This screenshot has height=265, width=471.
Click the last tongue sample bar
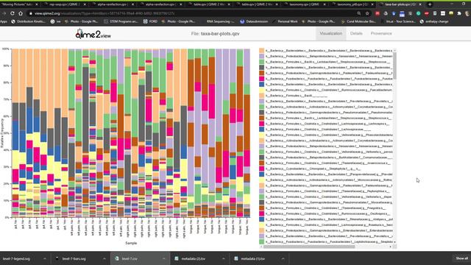247,132
